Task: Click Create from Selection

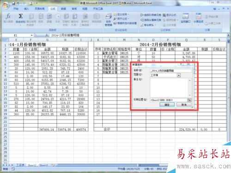Action: click(125, 23)
